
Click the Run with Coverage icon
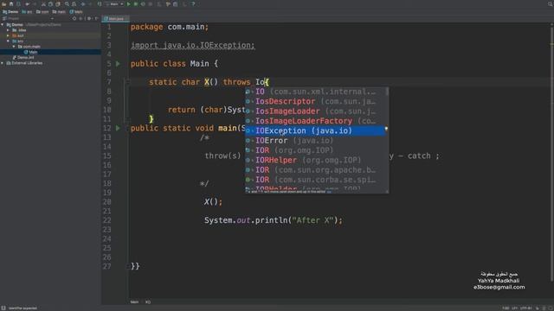(x=143, y=3)
